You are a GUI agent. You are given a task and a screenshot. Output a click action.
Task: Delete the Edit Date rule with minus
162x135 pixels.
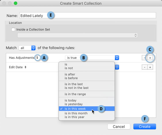point(144,67)
